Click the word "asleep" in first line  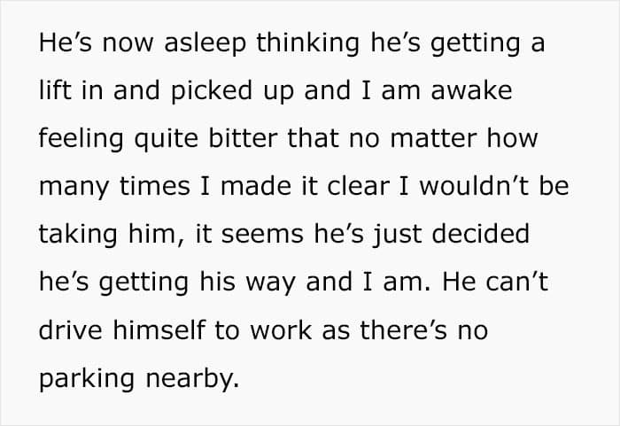[205, 43]
